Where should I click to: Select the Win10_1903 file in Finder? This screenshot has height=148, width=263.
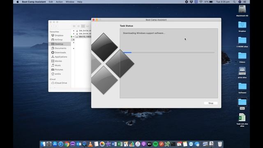85,37
